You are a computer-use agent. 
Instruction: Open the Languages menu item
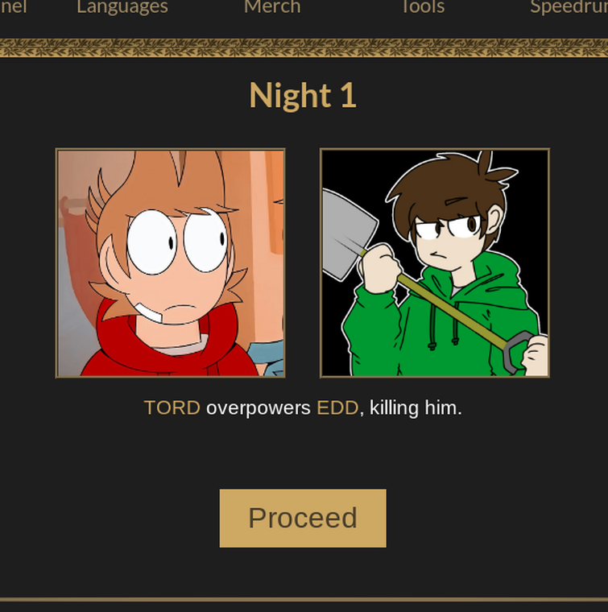coord(122,6)
